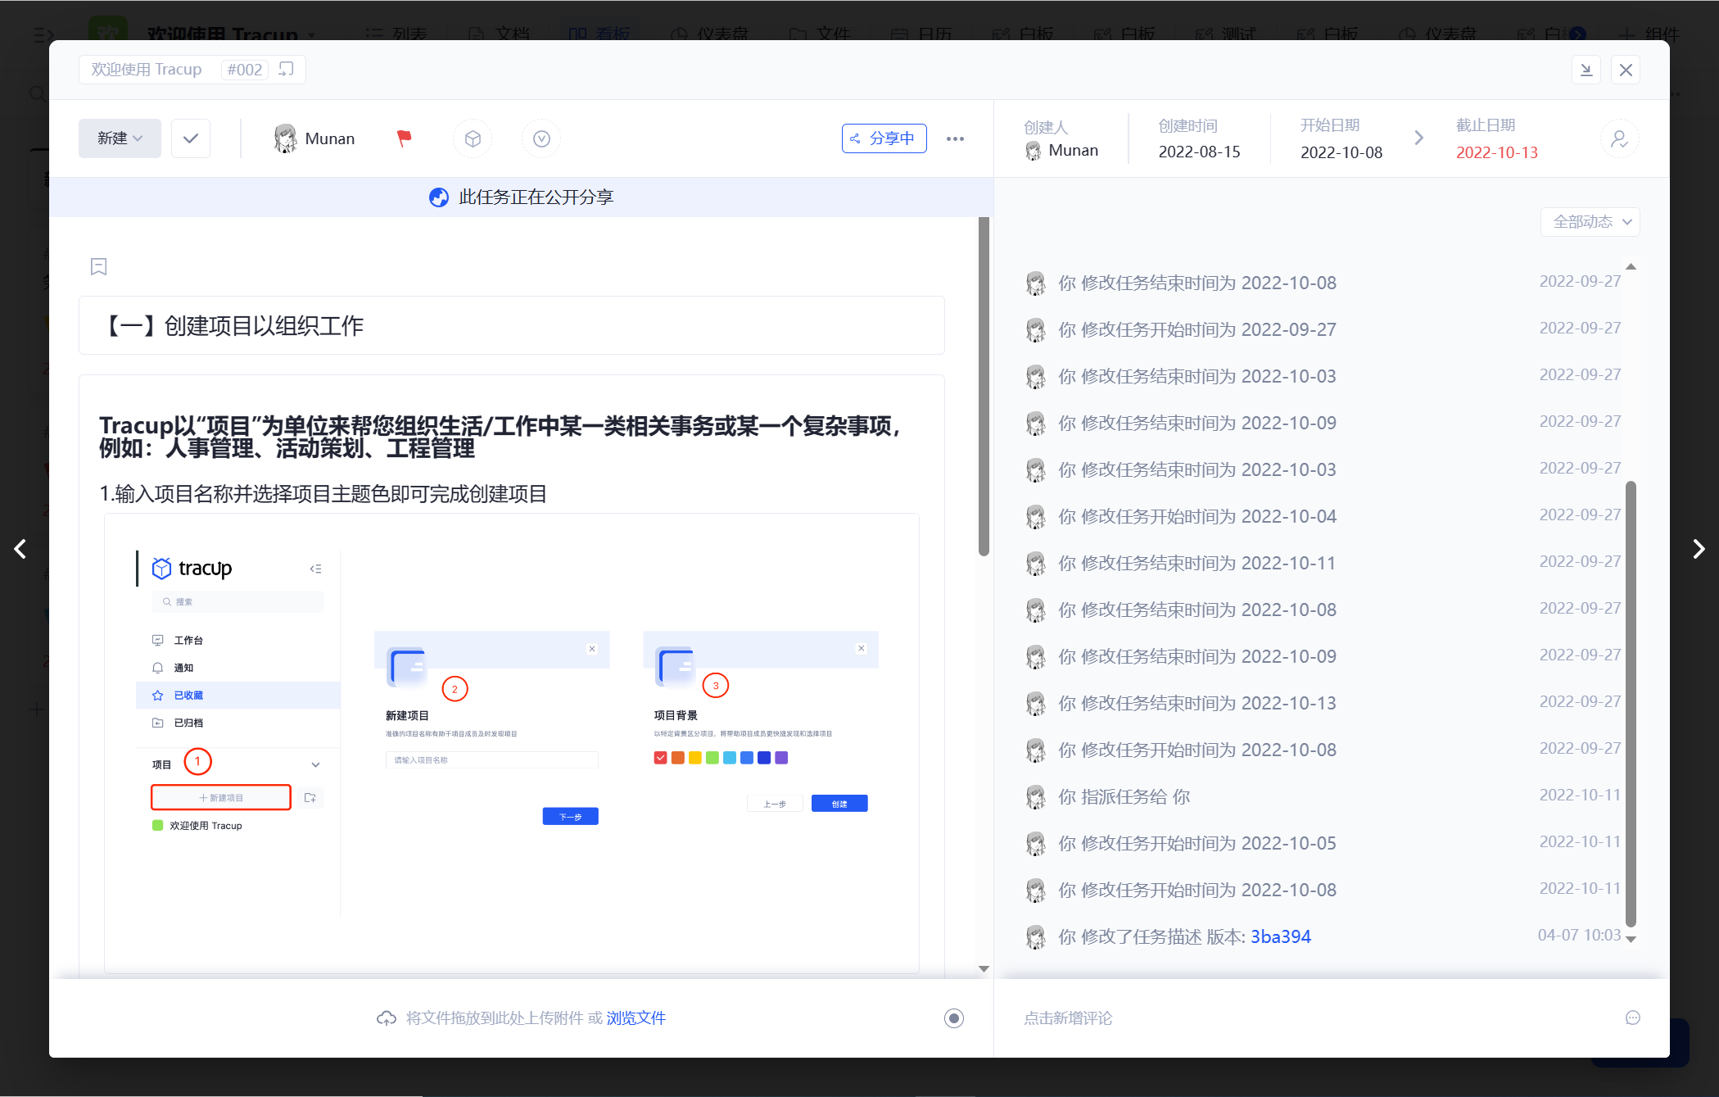Click the version circle icon

click(x=541, y=138)
